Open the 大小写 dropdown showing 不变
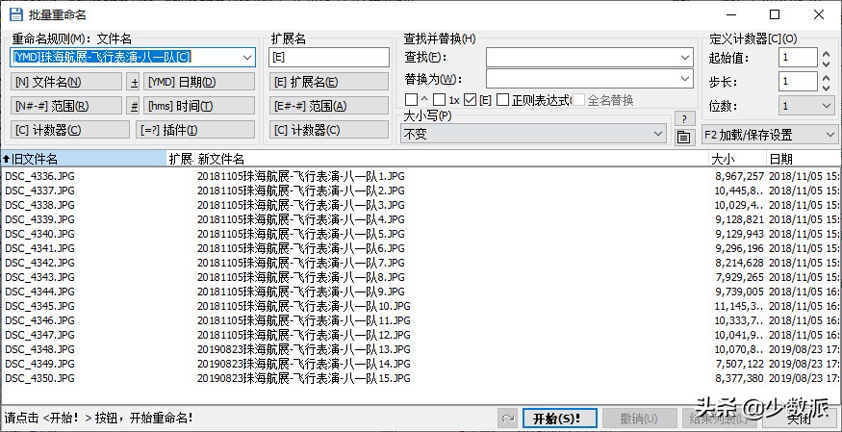Image resolution: width=842 pixels, height=432 pixels. coord(533,134)
